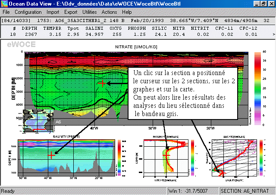Click the Atlantic overview map thumbnail
Viewport: 276px width, 195px height.
[x=38, y=121]
